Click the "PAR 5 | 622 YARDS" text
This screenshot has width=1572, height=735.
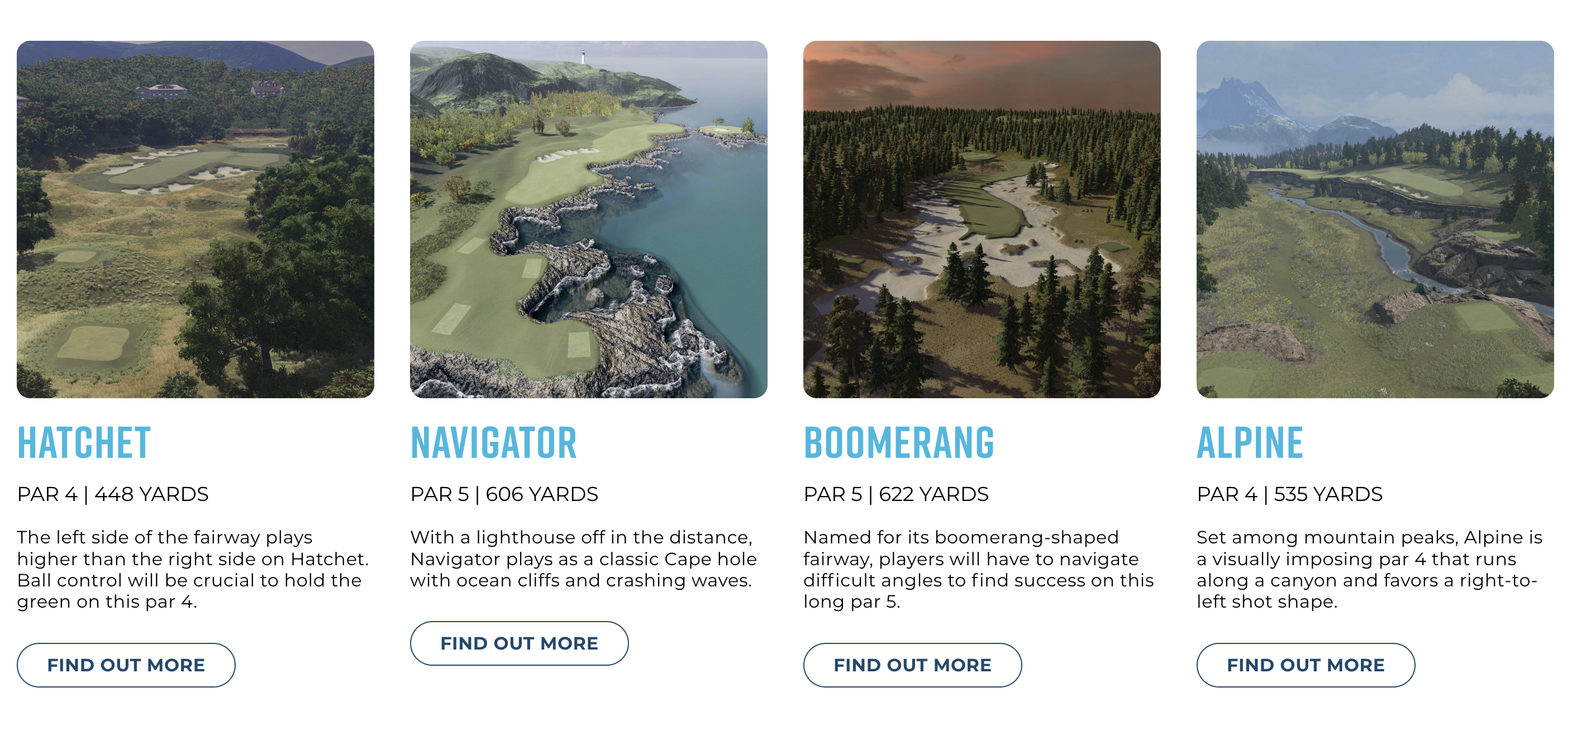tap(896, 494)
